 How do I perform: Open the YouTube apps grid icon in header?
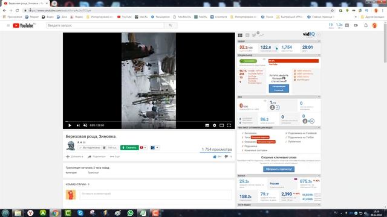click(347, 25)
